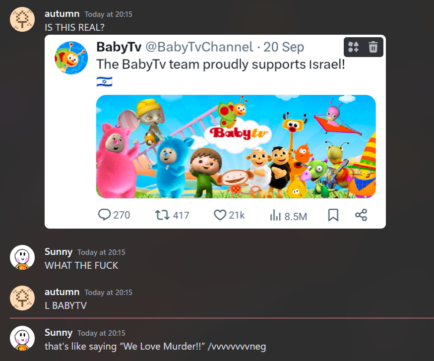434x361 pixels.
Task: Click Sunny's avatar on the last message
Action: click(22, 338)
